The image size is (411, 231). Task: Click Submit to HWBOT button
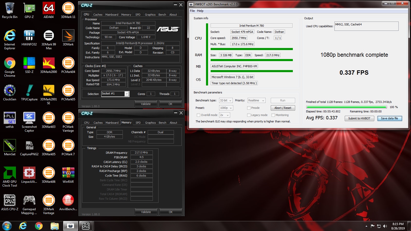pos(359,118)
